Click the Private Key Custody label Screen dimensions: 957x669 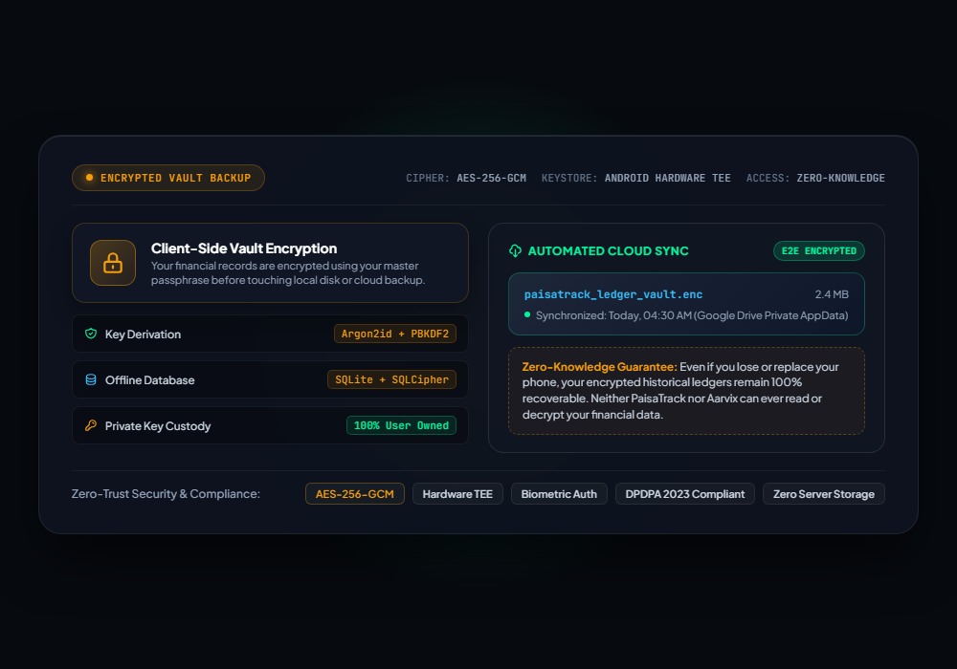pos(158,426)
